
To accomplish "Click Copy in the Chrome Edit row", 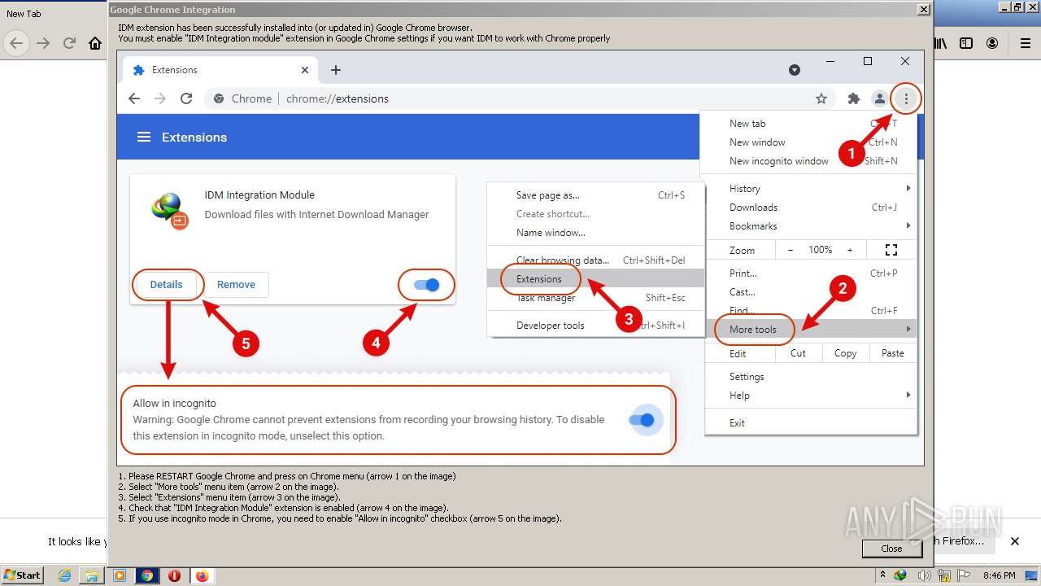I will pos(845,353).
